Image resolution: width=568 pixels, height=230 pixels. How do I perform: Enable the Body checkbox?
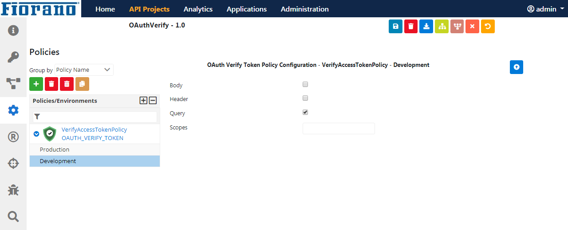click(x=305, y=84)
